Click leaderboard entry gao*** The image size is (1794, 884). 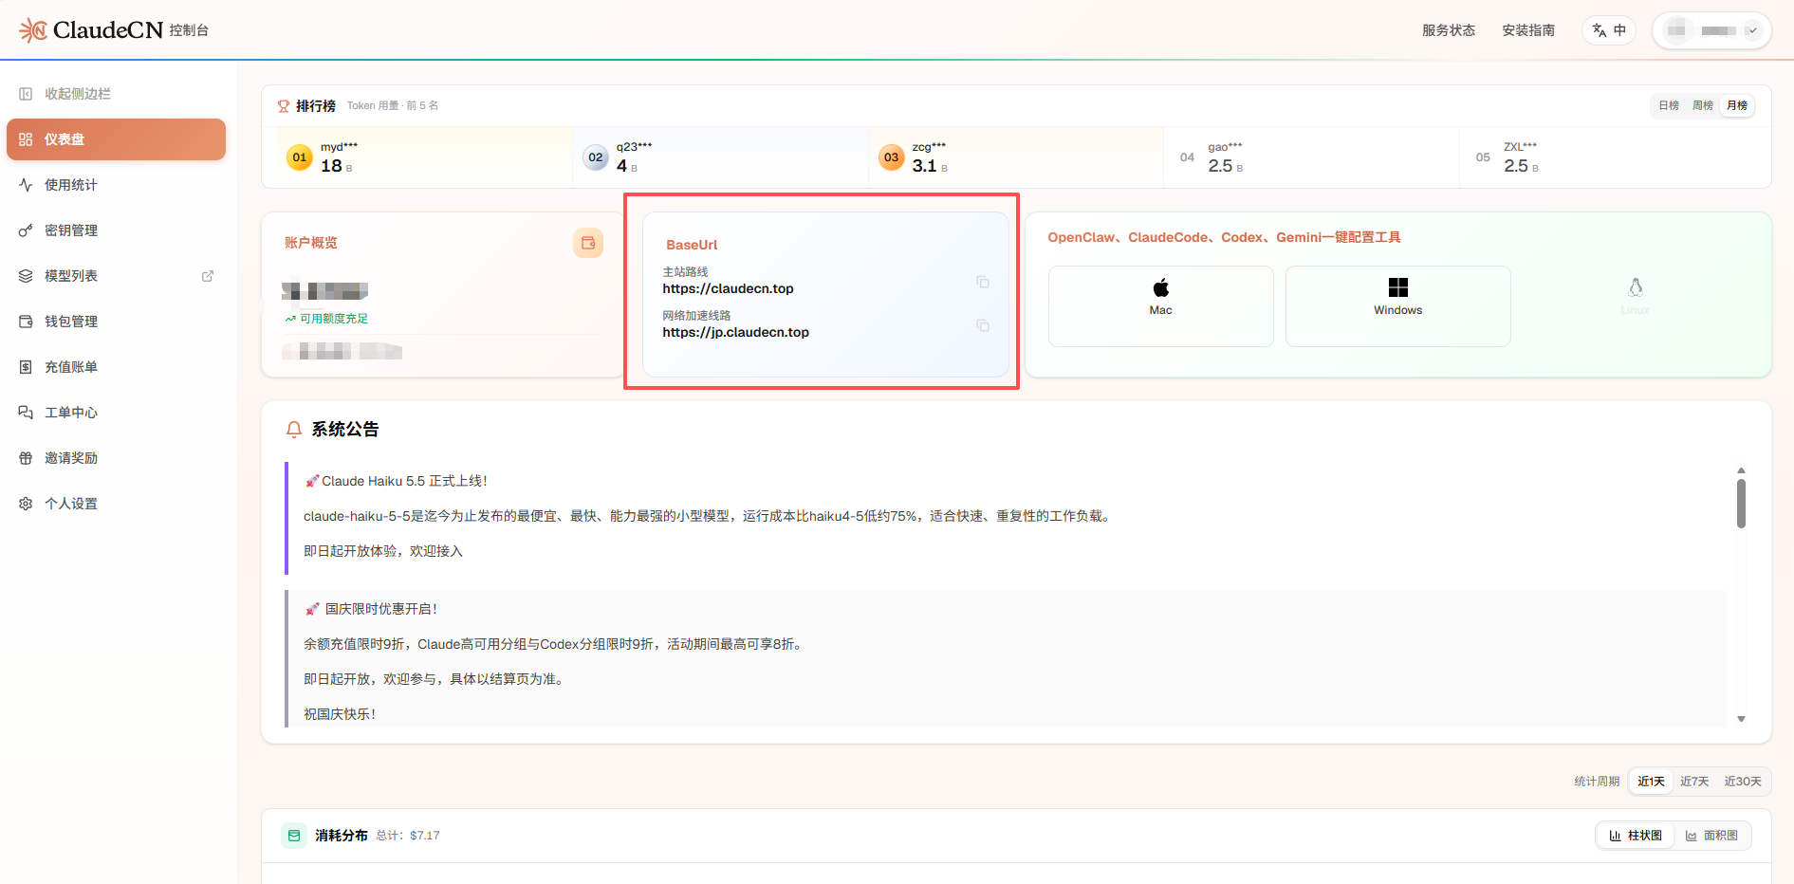[x=1312, y=157]
